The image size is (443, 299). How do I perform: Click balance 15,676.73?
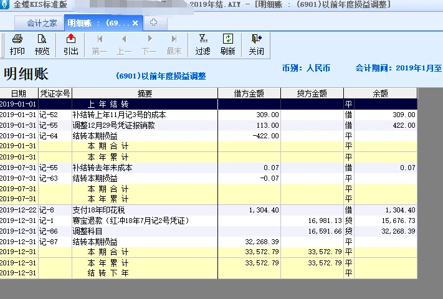tap(398, 221)
